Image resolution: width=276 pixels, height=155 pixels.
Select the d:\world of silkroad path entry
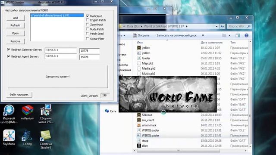(x=57, y=15)
